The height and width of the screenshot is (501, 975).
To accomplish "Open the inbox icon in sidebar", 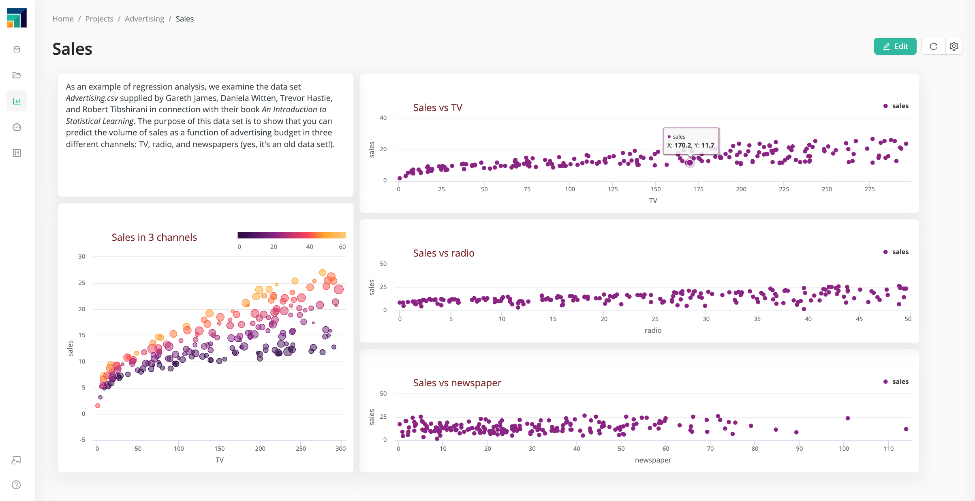I will pyautogui.click(x=17, y=49).
